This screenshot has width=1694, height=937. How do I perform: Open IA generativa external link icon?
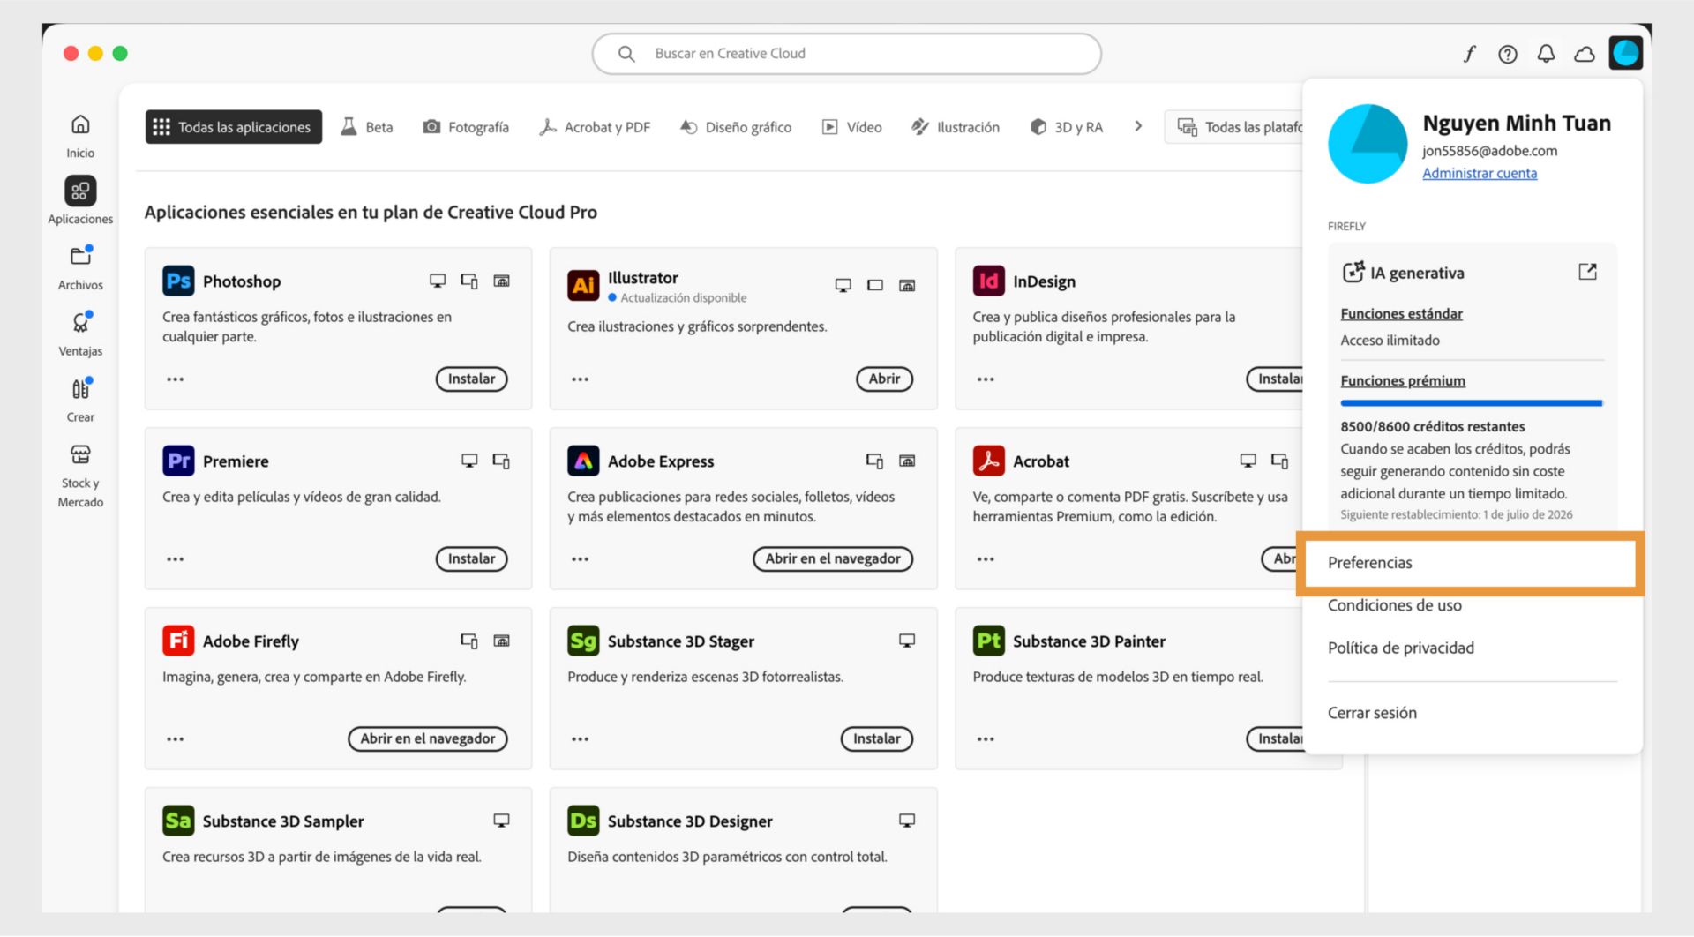point(1587,272)
